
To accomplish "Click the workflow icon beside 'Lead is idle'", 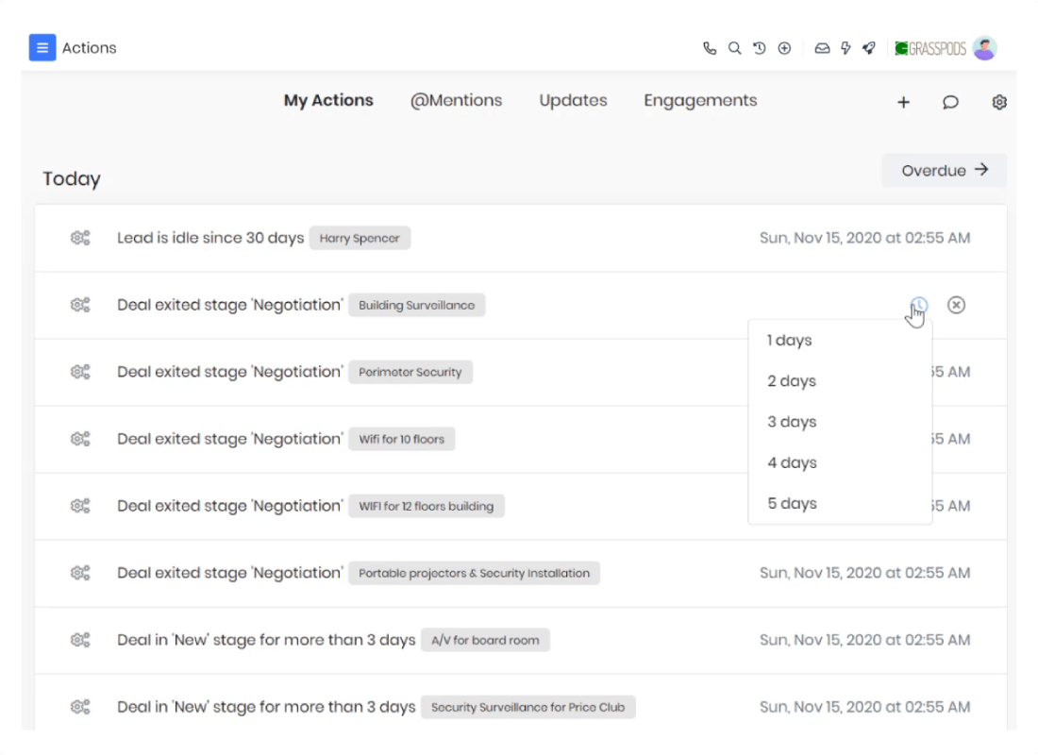I will (x=80, y=238).
